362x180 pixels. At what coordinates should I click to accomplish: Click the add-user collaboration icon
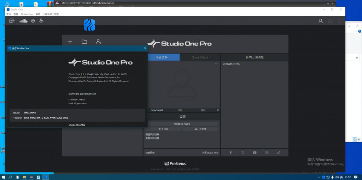99,42
